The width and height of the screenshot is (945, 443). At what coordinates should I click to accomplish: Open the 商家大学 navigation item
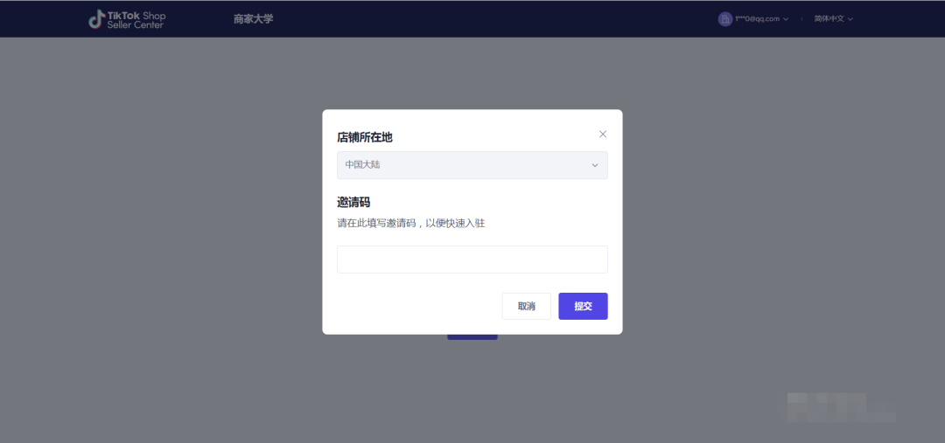(253, 18)
